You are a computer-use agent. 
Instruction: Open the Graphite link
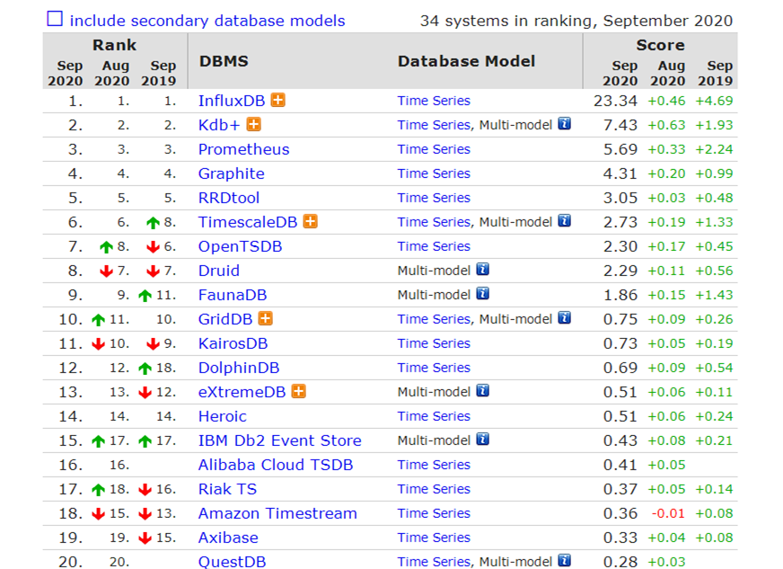click(231, 173)
